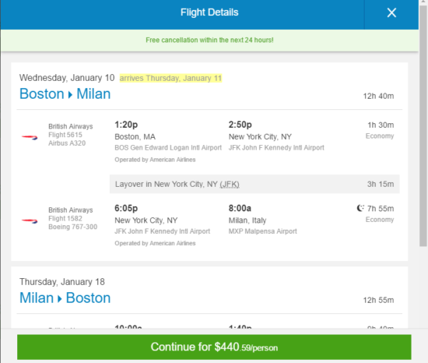This screenshot has width=428, height=363.
Task: Close the Flight Details dialog
Action: [x=391, y=12]
